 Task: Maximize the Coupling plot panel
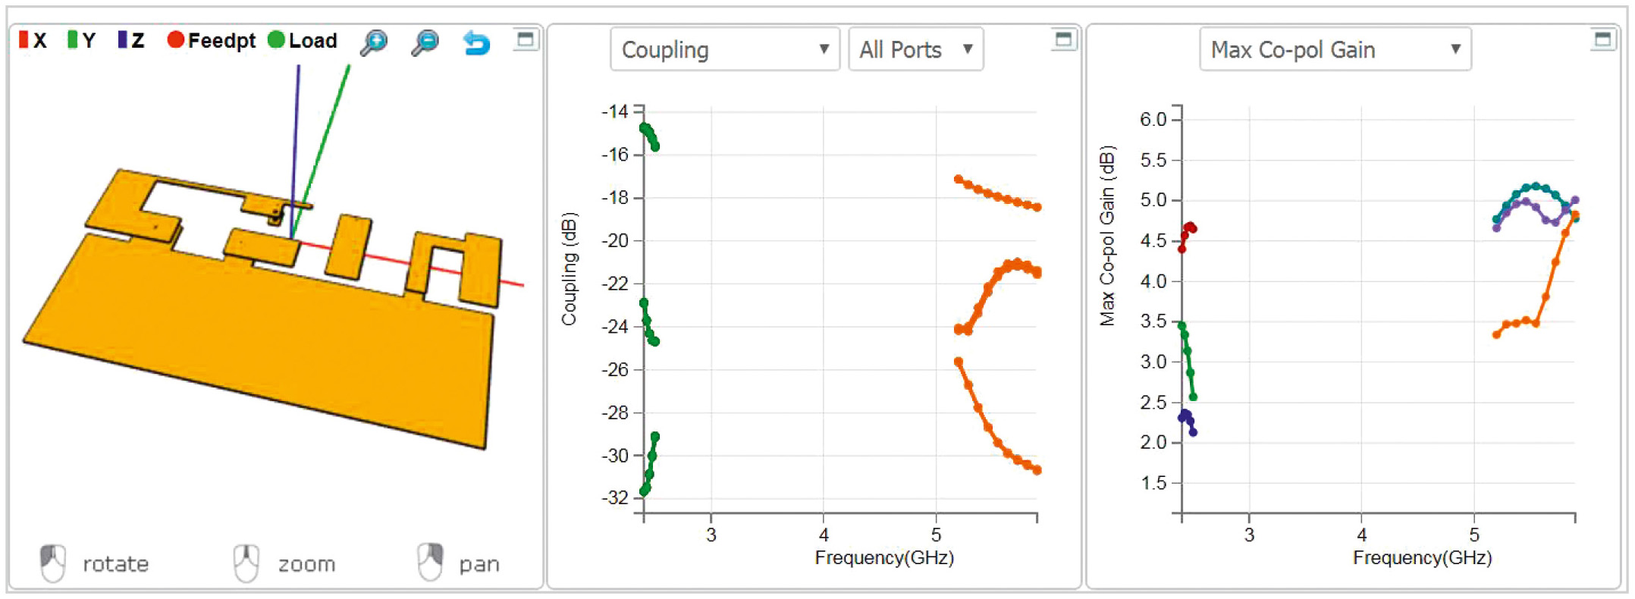pos(1063,39)
